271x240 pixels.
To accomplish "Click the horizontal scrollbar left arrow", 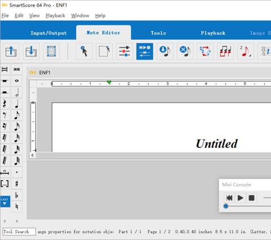I will 33,155.
